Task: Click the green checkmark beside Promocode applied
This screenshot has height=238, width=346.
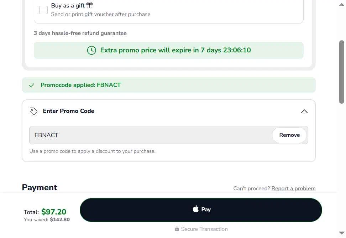Action: click(31, 85)
